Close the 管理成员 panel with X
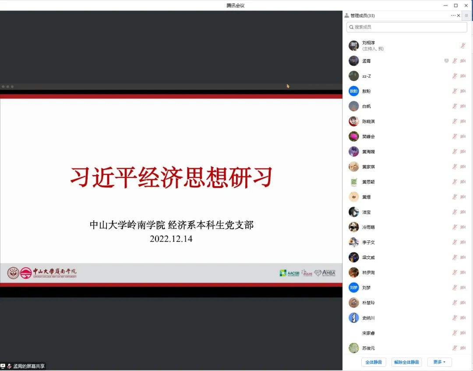This screenshot has height=371, width=473. 459,15
